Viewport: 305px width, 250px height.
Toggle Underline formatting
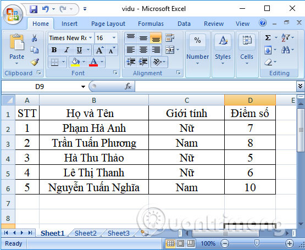[79, 50]
